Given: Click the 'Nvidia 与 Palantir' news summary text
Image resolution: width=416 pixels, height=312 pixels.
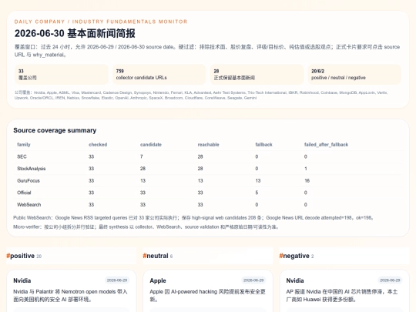Looking at the screenshot, I should (x=70, y=295).
